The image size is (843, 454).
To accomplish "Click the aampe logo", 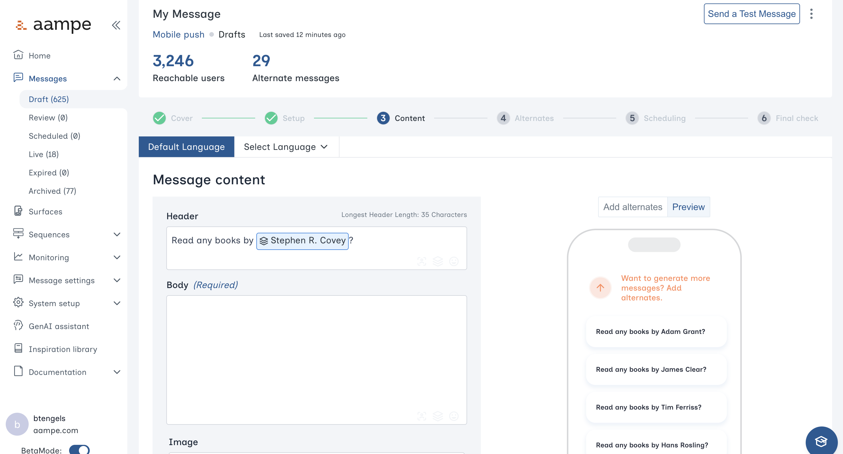I will (53, 25).
